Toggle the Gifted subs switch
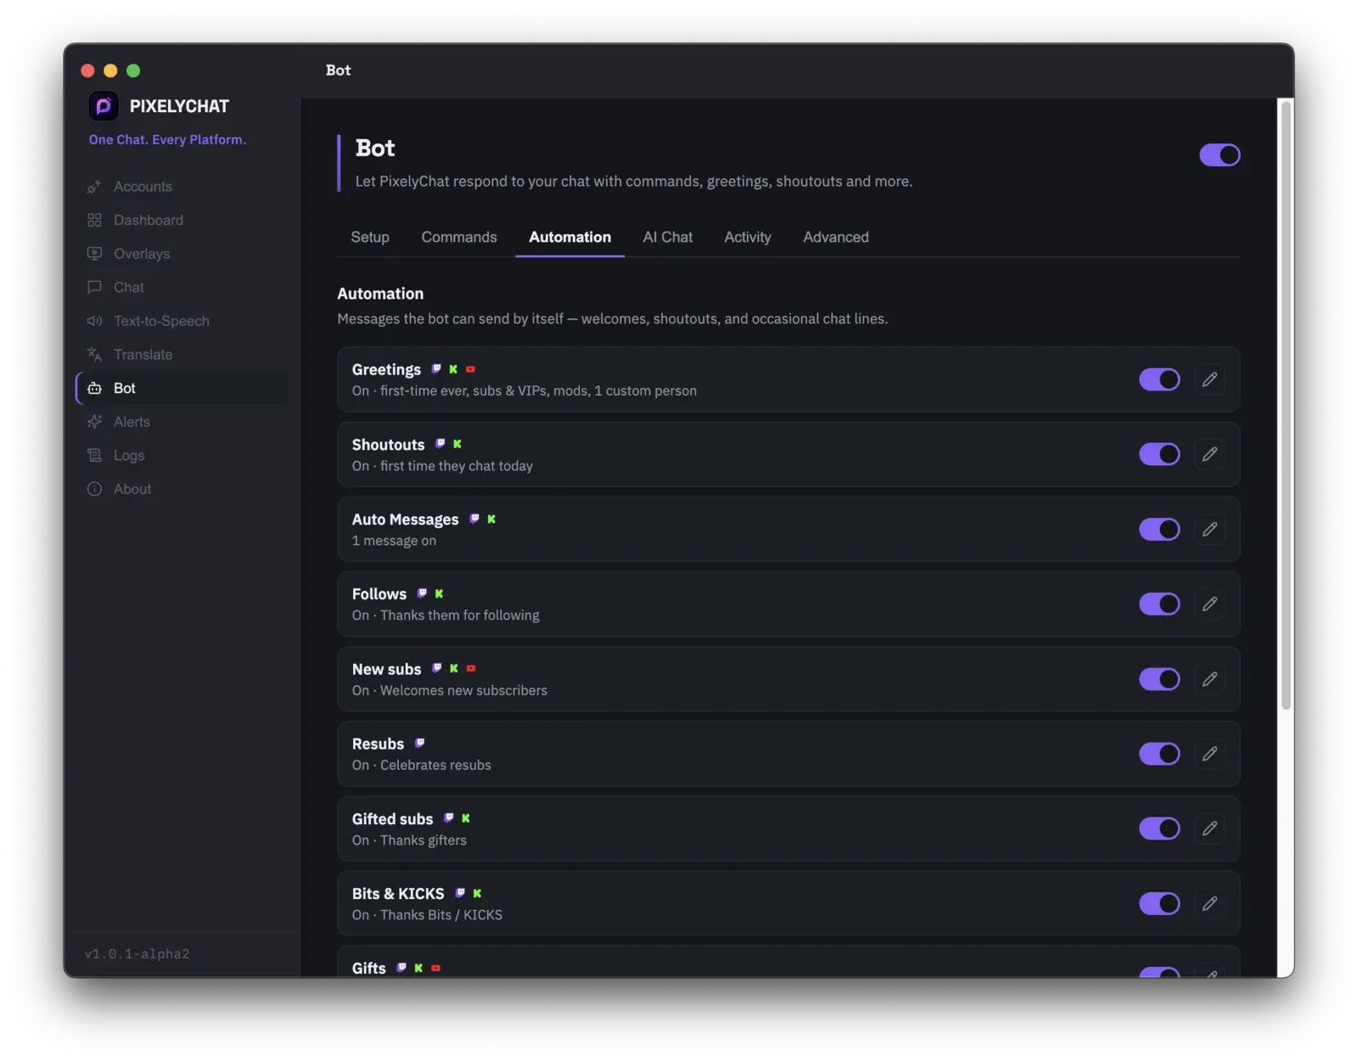The height and width of the screenshot is (1062, 1358). (1159, 829)
